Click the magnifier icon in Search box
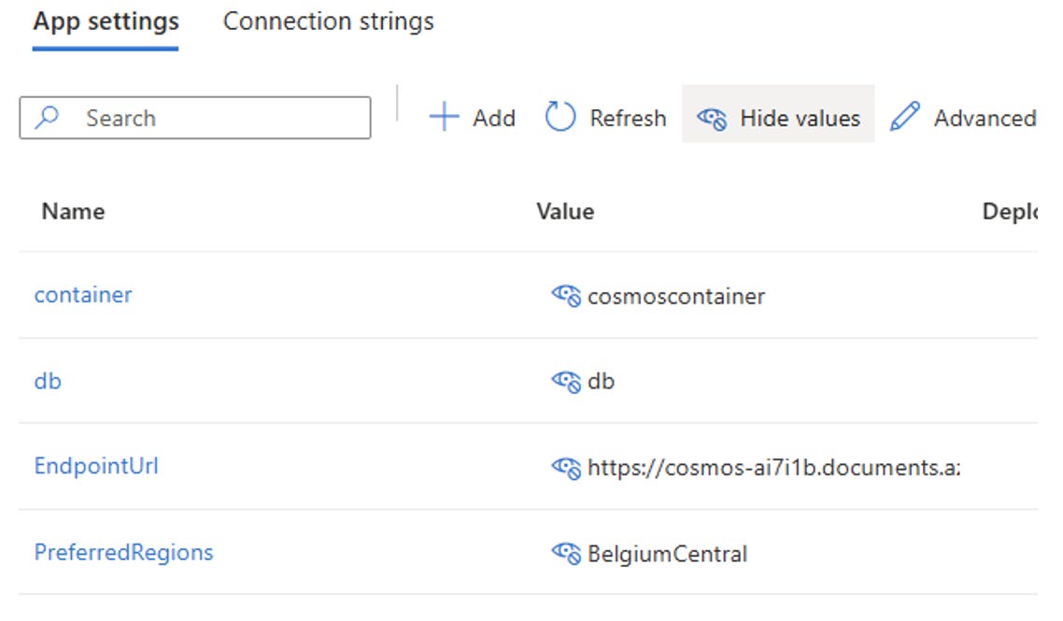 coord(47,118)
